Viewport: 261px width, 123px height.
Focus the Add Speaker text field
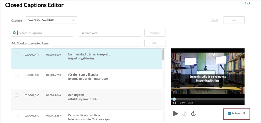click(x=97, y=43)
